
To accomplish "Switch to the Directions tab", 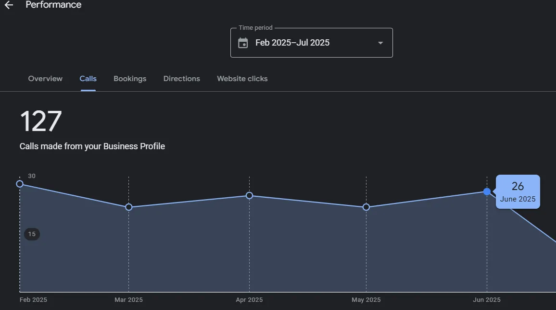I will click(181, 79).
